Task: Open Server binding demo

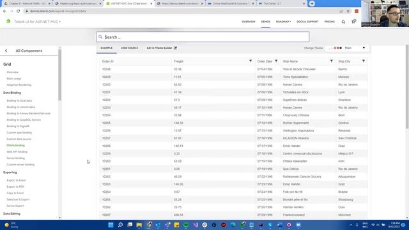Action: click(15, 158)
